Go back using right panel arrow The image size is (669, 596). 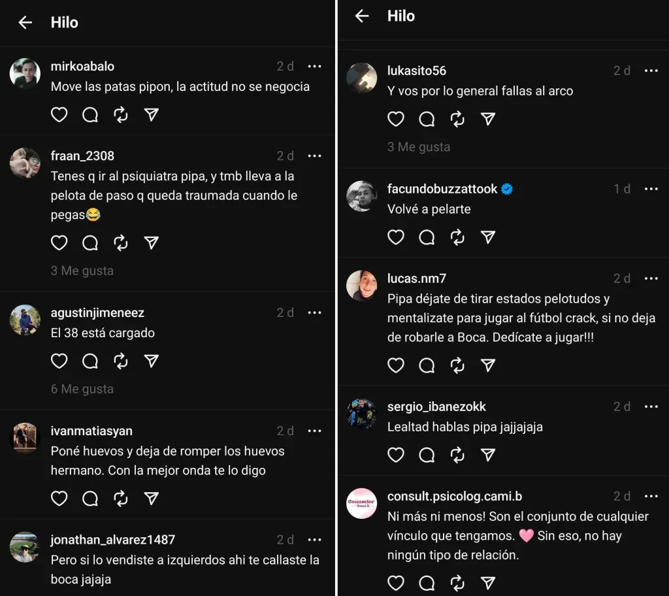362,16
